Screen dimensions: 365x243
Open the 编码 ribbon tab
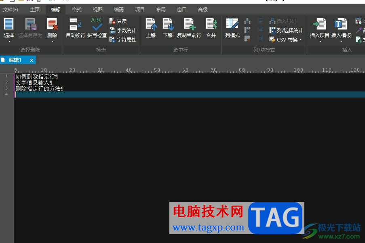click(x=119, y=10)
